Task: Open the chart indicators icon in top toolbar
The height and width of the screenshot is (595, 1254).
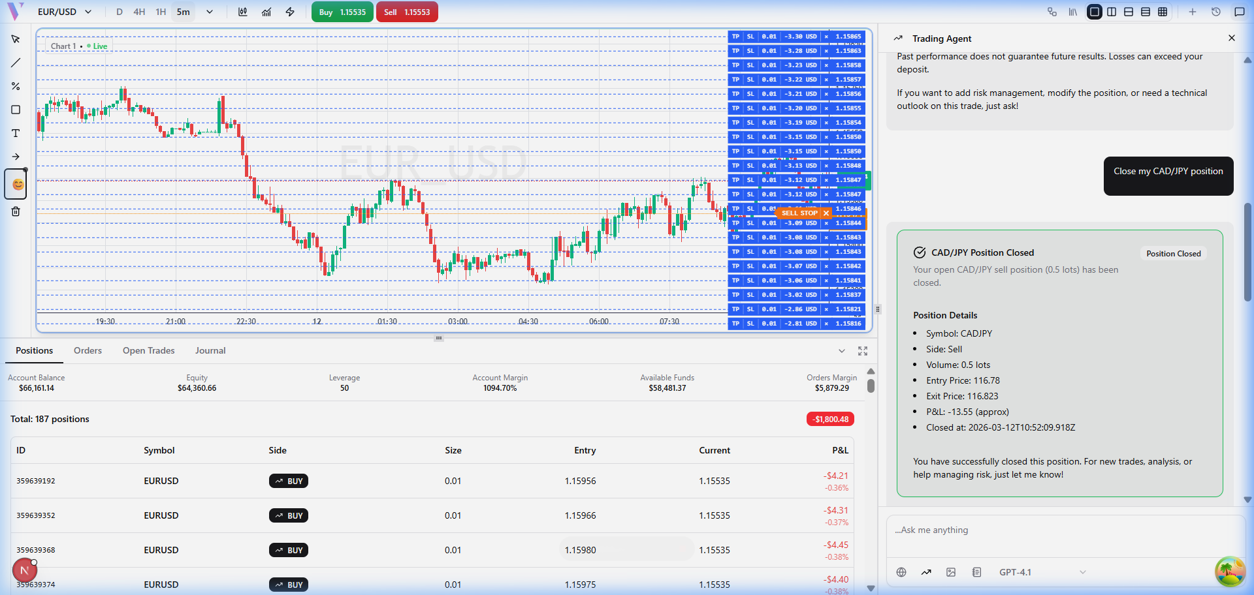Action: click(266, 12)
